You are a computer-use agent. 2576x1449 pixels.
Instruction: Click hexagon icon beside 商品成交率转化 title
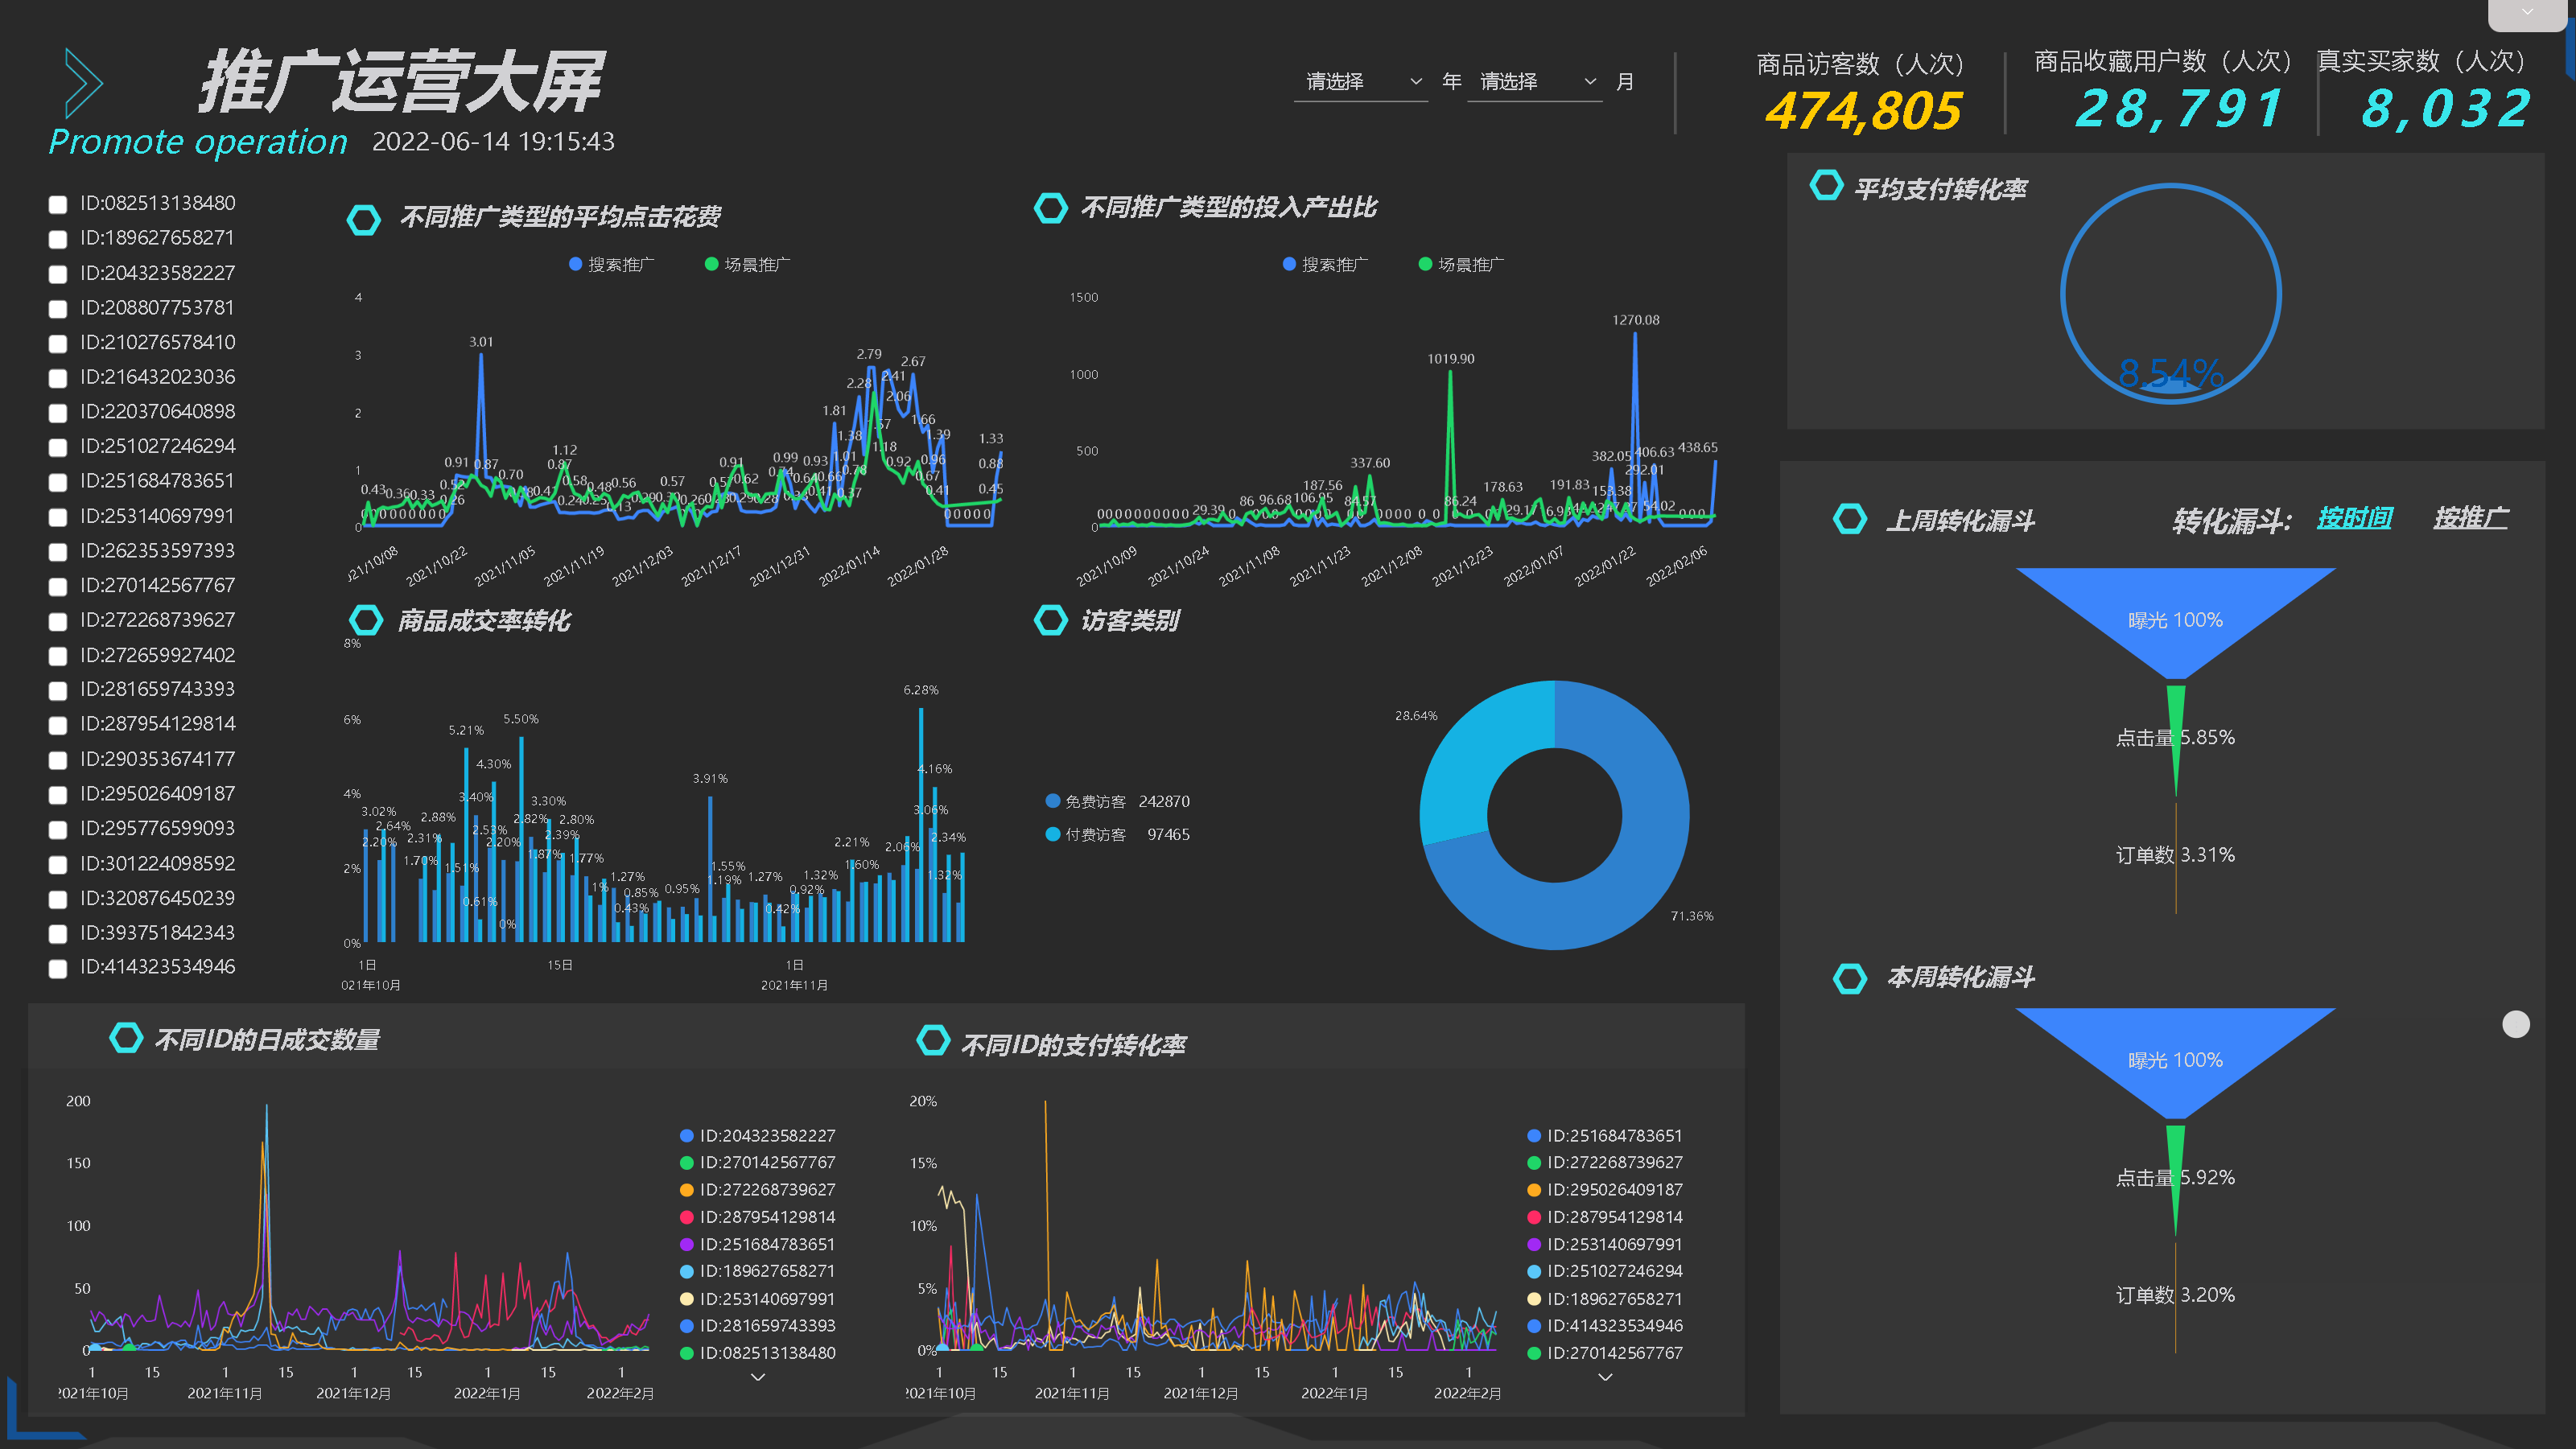[x=365, y=620]
